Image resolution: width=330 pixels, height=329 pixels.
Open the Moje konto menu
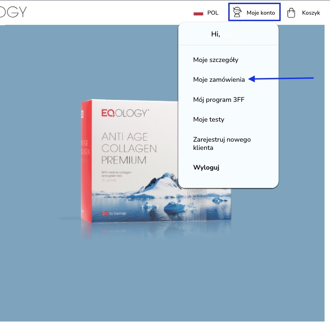point(254,12)
